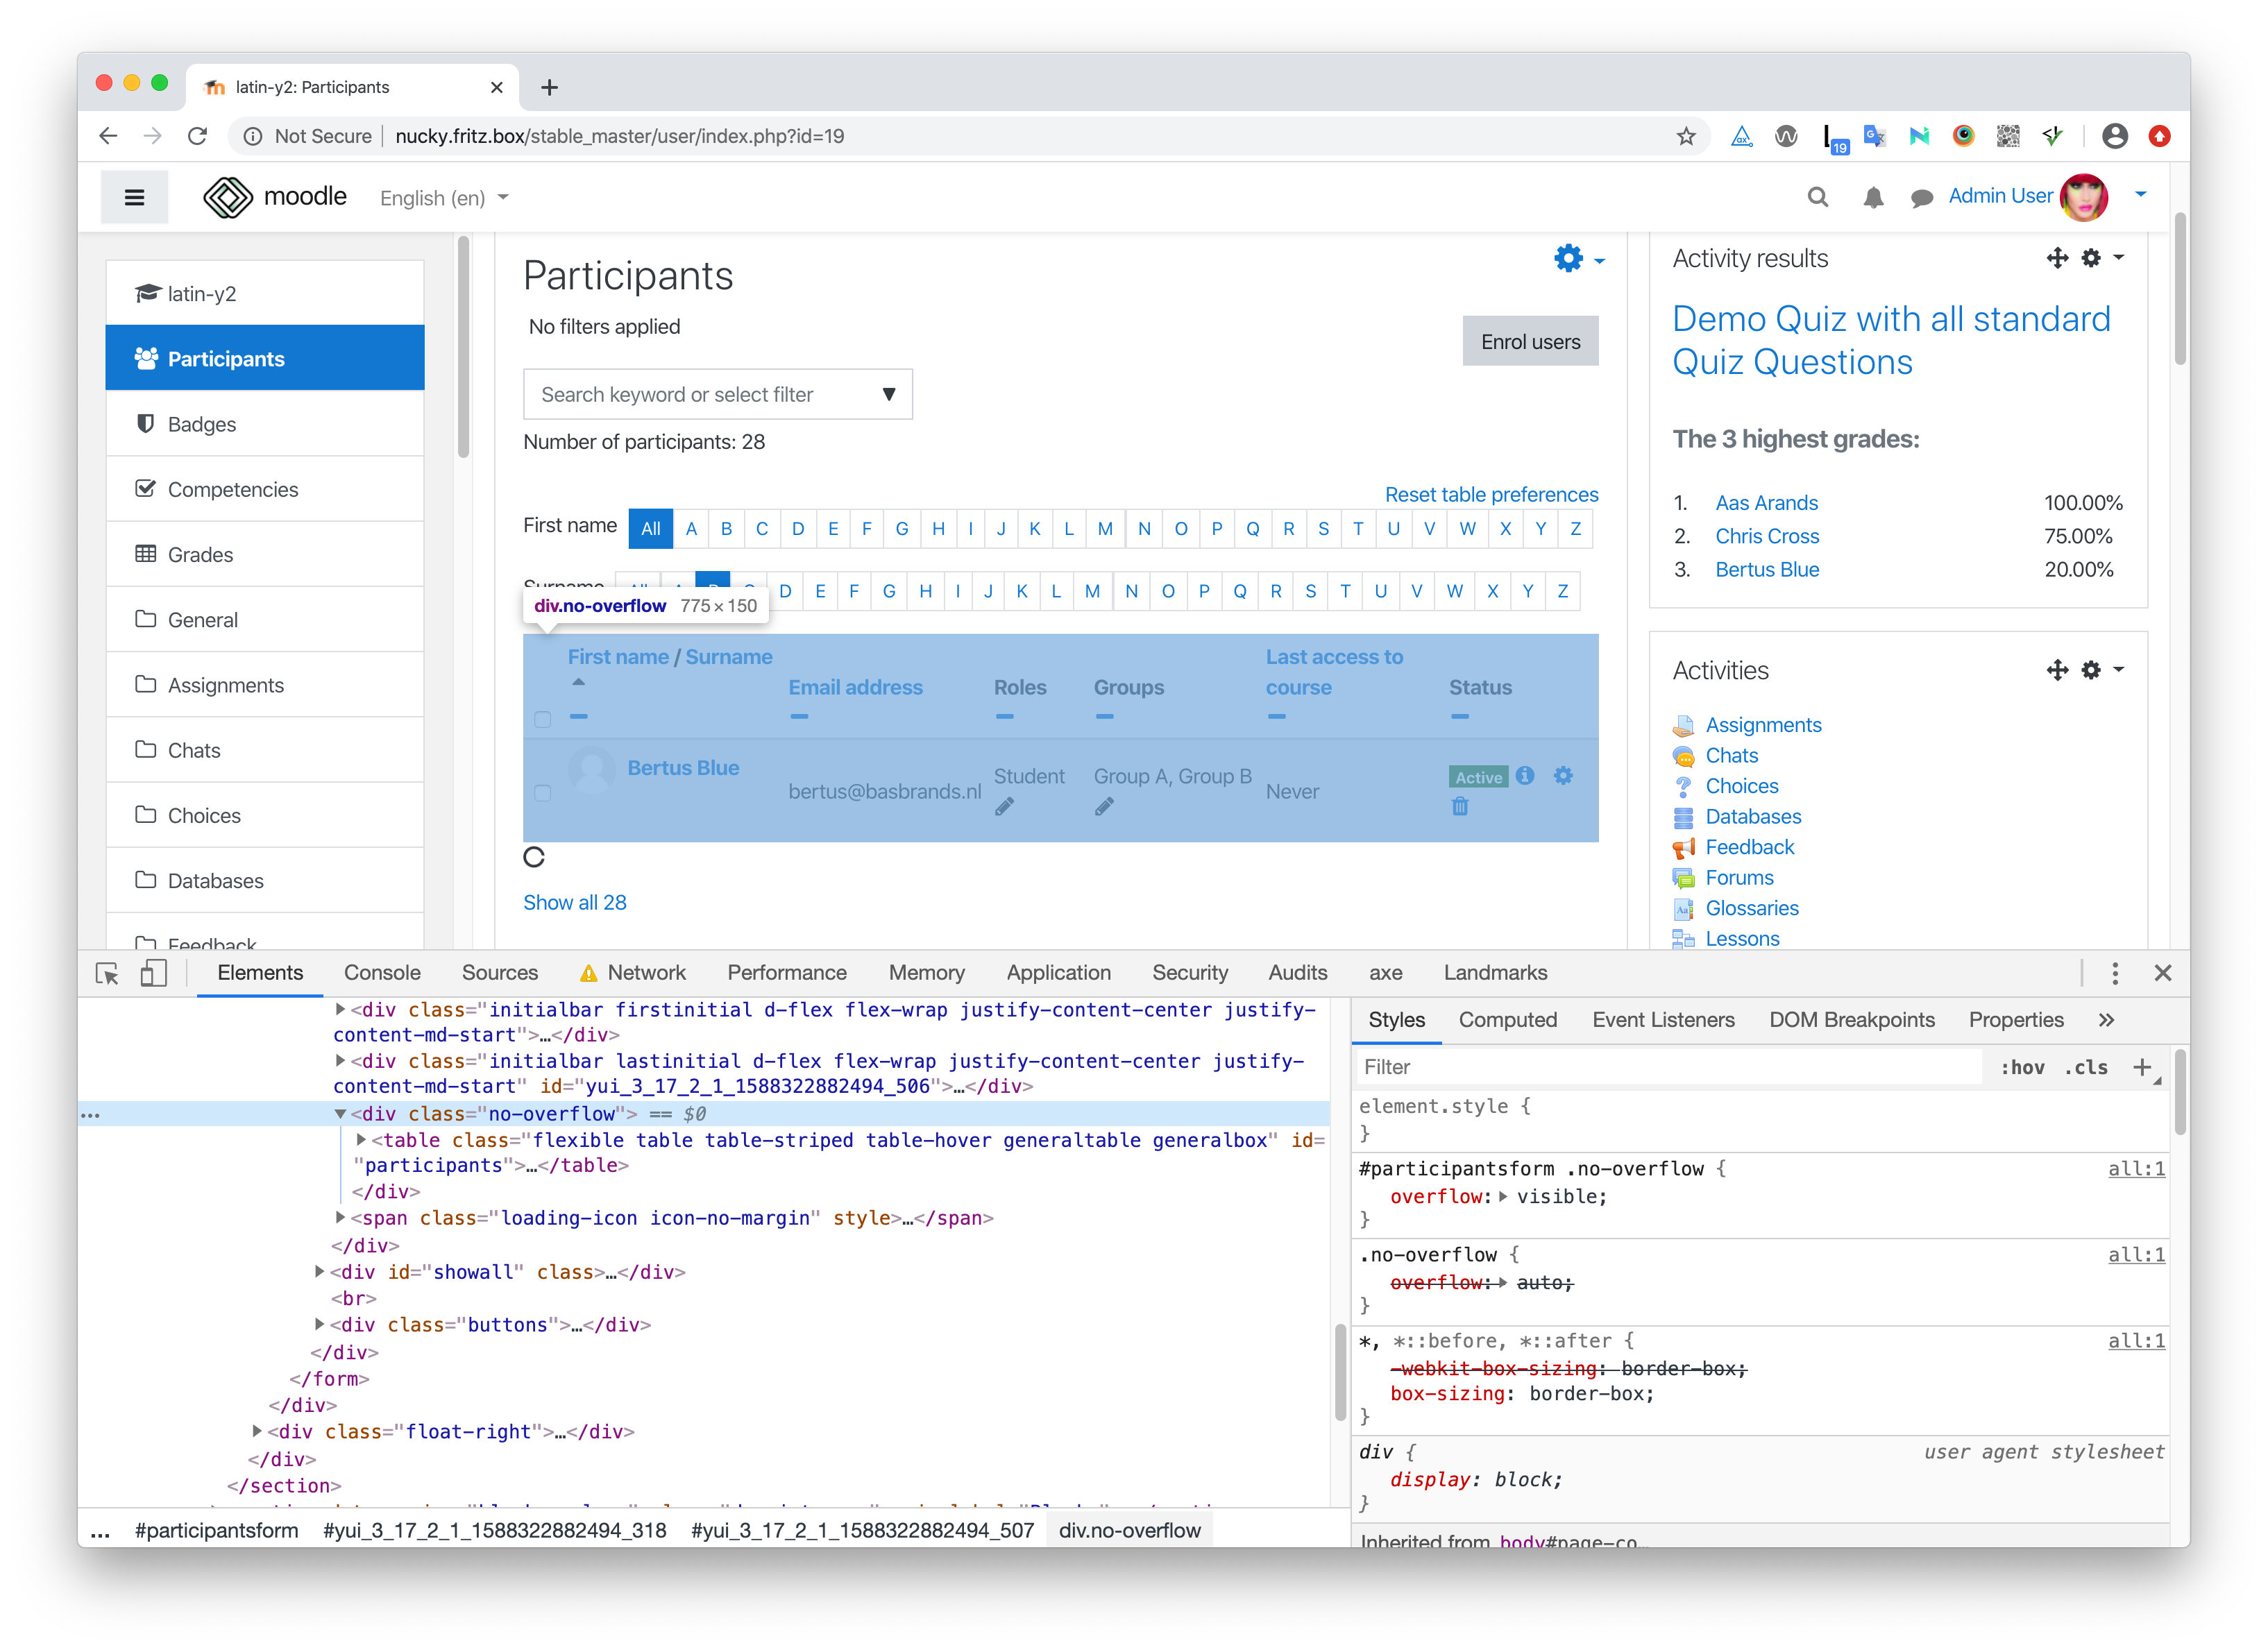Screen dimensions: 2268x1650
Task: Open the Computed styles tab
Action: pyautogui.click(x=1507, y=1020)
